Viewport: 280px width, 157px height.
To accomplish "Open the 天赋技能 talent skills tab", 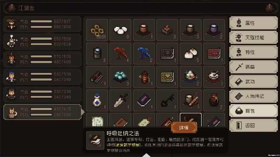I will 254,38.
